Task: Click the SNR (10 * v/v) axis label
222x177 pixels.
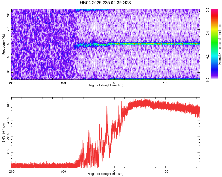Action: pos(4,132)
